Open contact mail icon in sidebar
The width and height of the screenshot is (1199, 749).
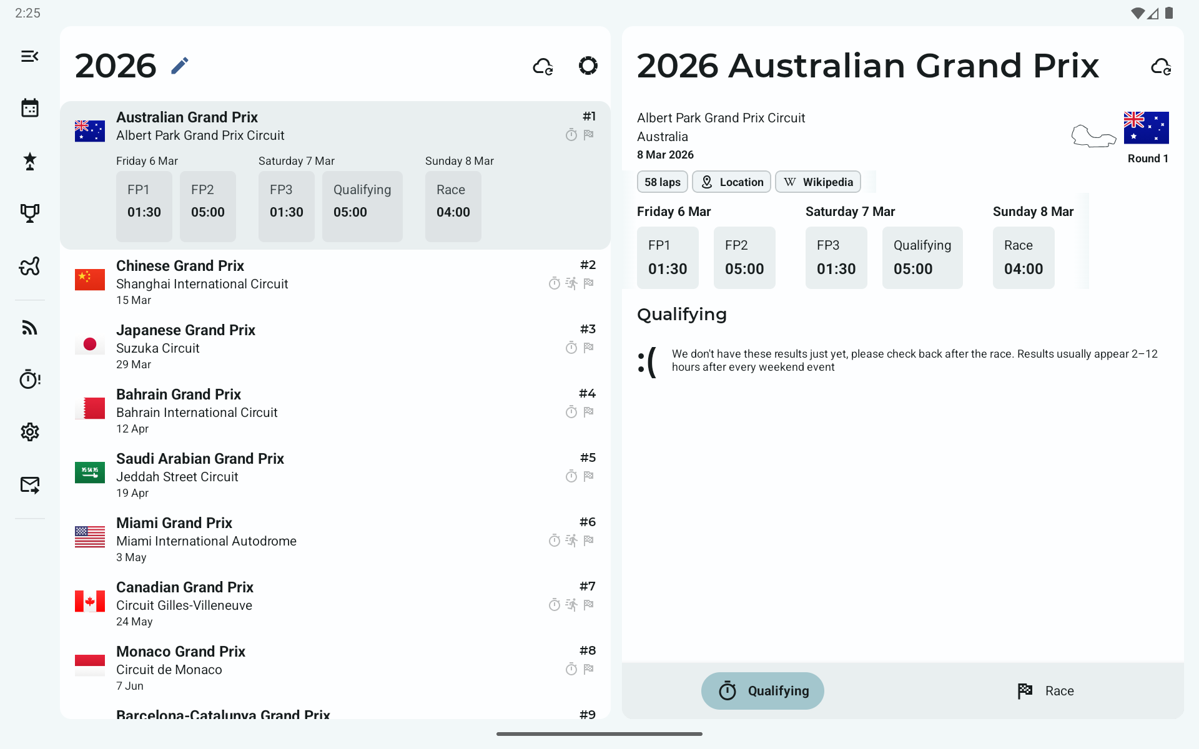(29, 484)
